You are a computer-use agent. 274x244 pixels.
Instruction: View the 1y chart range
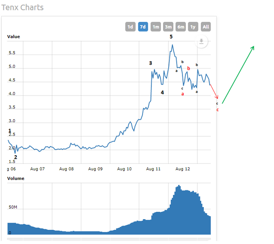193,27
